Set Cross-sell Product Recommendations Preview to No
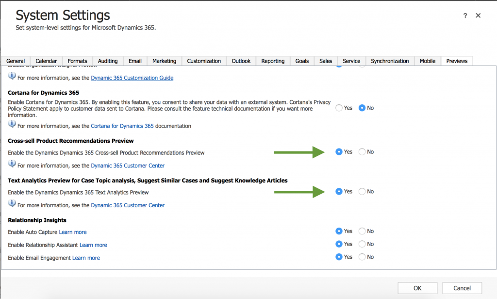This screenshot has height=299, width=497. click(362, 152)
